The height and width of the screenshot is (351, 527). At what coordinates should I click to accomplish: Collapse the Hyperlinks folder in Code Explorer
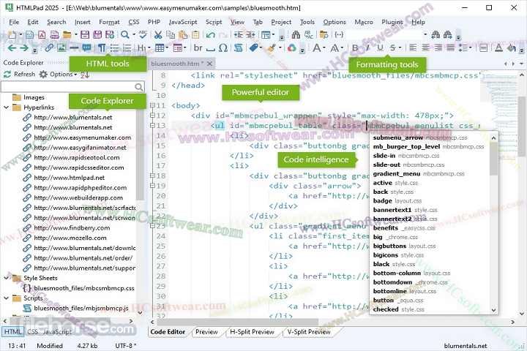tap(7, 107)
